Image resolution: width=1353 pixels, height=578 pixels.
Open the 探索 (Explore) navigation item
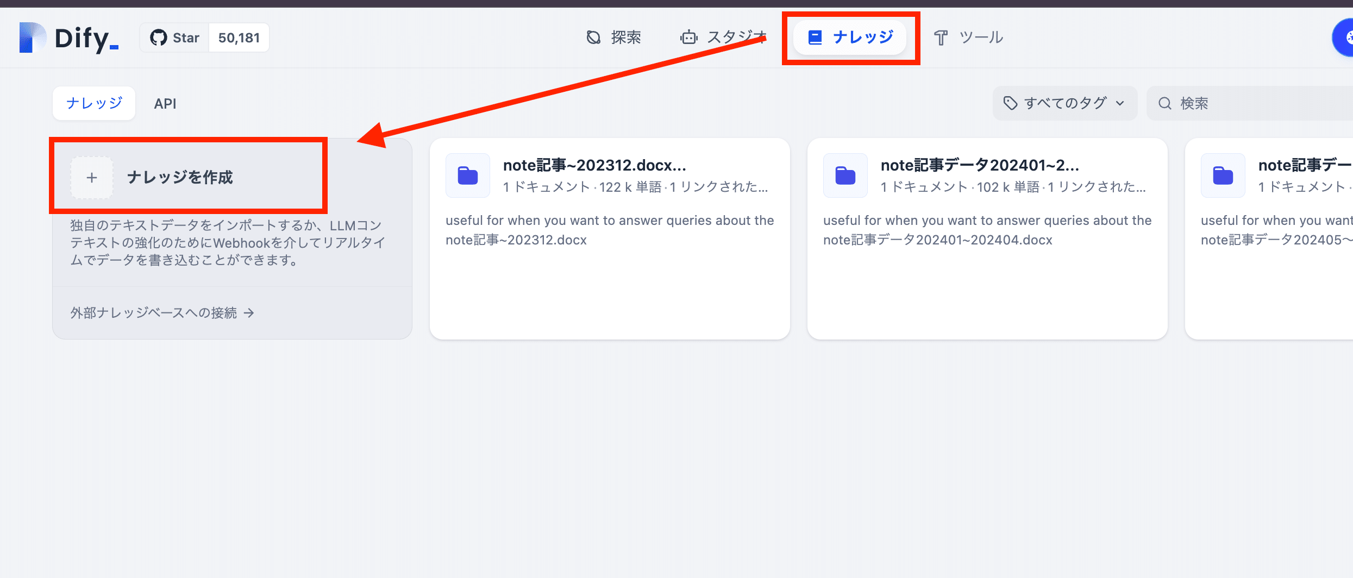pos(614,37)
